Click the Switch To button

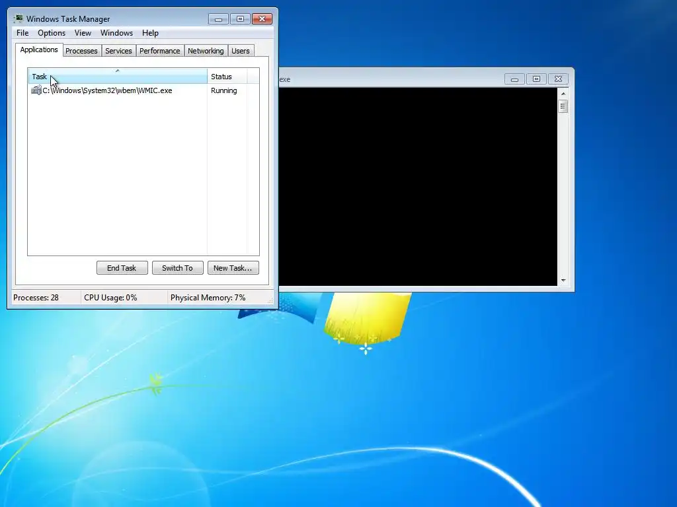[x=177, y=268]
